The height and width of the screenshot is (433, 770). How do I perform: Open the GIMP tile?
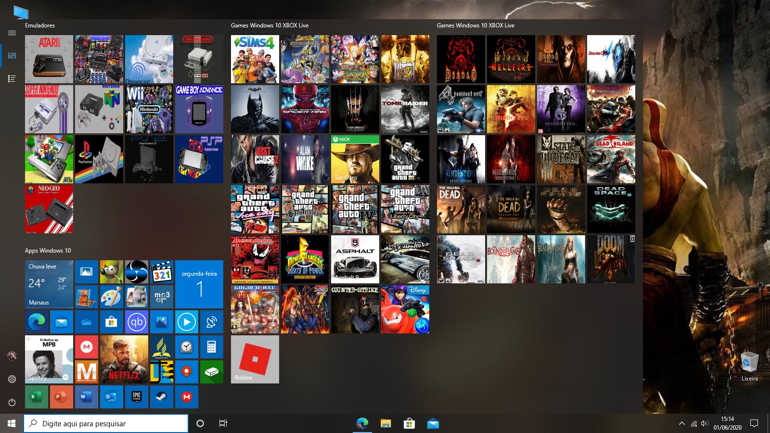(111, 272)
